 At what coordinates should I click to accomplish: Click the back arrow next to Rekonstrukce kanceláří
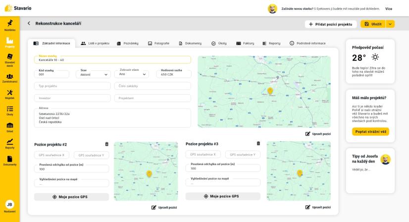coord(29,23)
